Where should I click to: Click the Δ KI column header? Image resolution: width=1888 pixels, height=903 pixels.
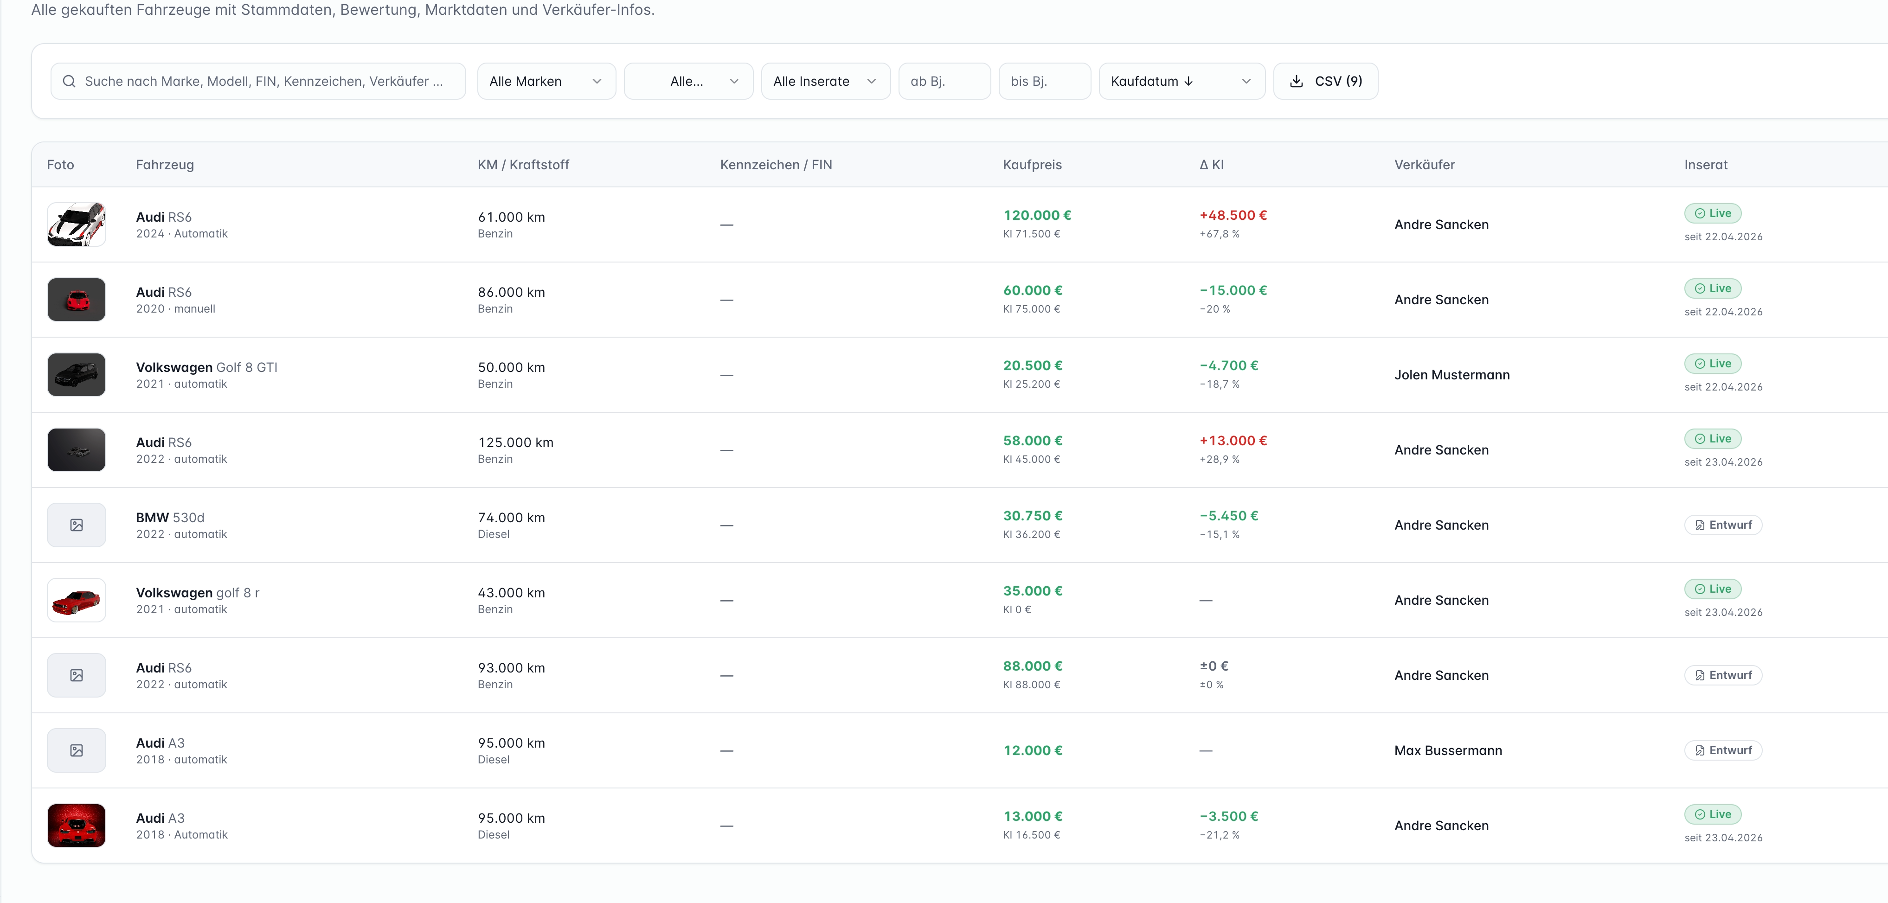(x=1212, y=165)
